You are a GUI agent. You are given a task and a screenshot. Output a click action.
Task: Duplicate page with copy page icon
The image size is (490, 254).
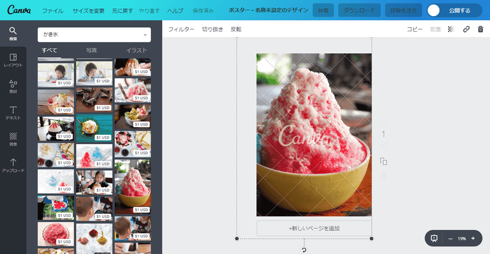[383, 161]
